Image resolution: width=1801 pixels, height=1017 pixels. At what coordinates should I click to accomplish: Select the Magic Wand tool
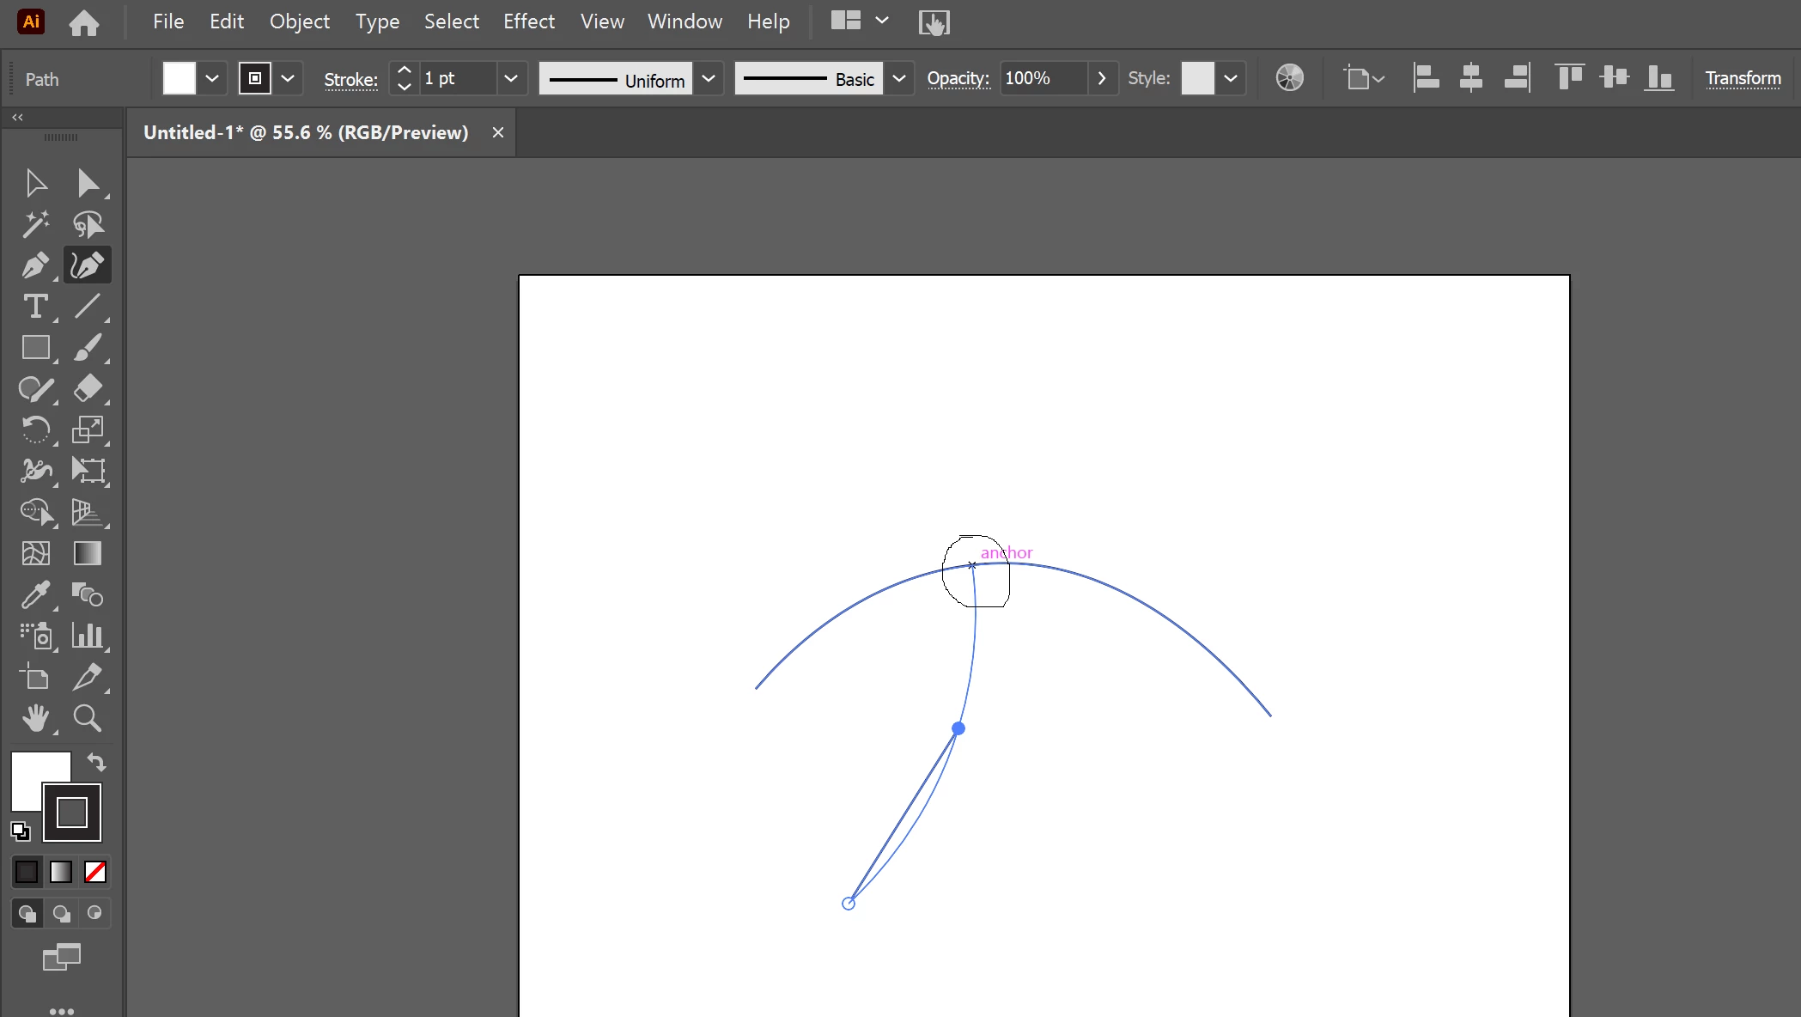point(35,224)
